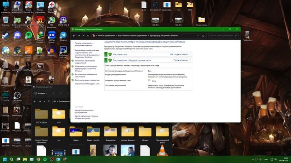Open 'Устранение неполадок в сети' link
Image resolution: width=291 pixels, height=163 pixels.
point(87,84)
